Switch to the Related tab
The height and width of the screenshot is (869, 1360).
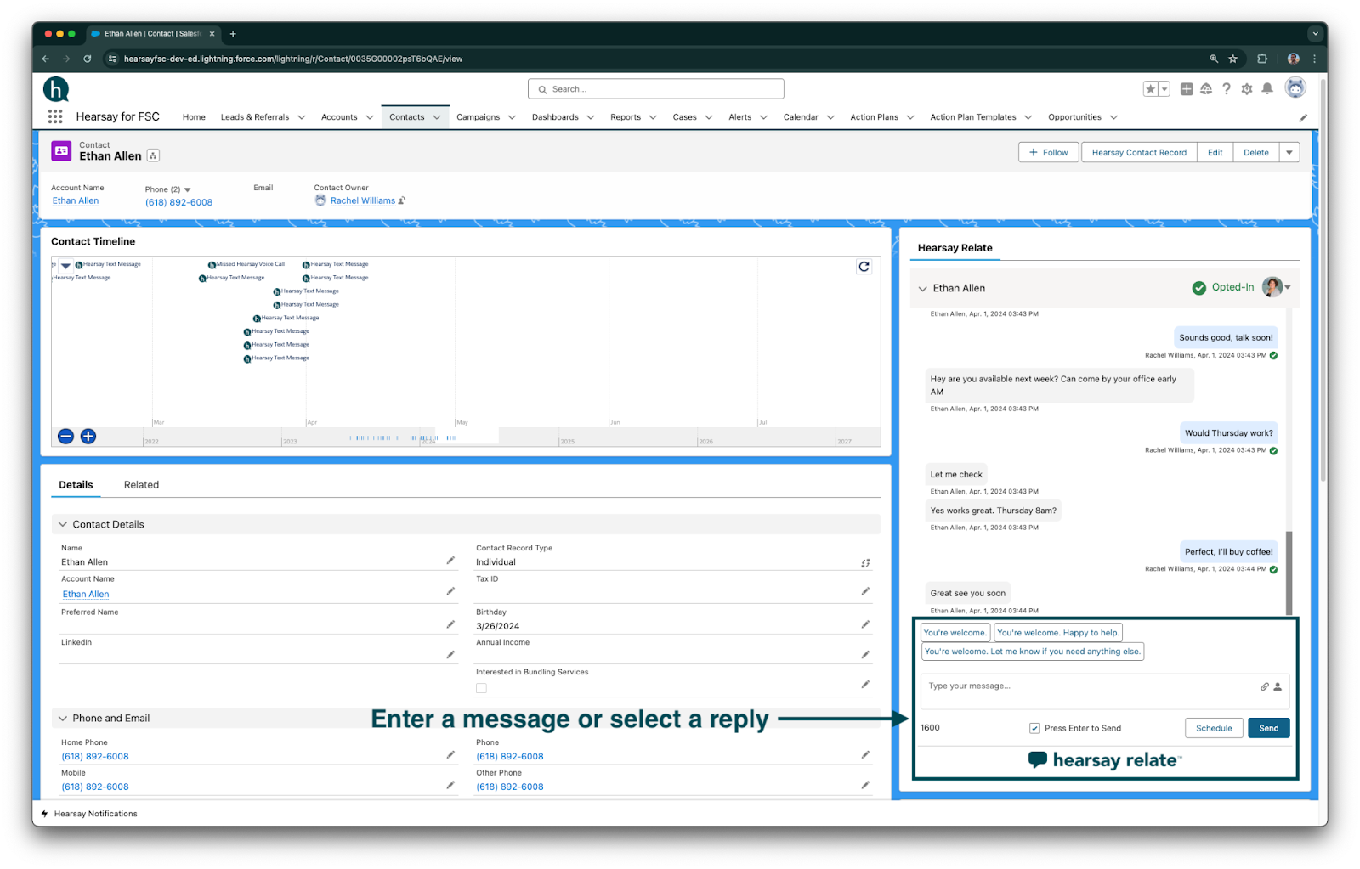141,484
